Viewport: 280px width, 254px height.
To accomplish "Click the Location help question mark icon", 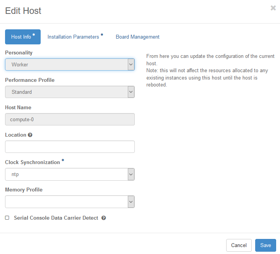I will pos(30,135).
